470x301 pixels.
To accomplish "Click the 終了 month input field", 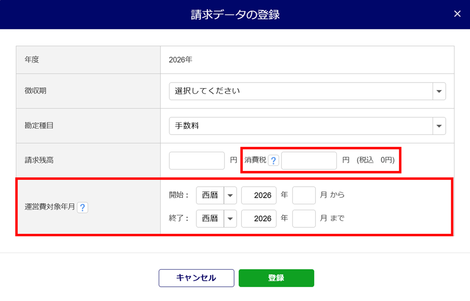I will point(304,219).
